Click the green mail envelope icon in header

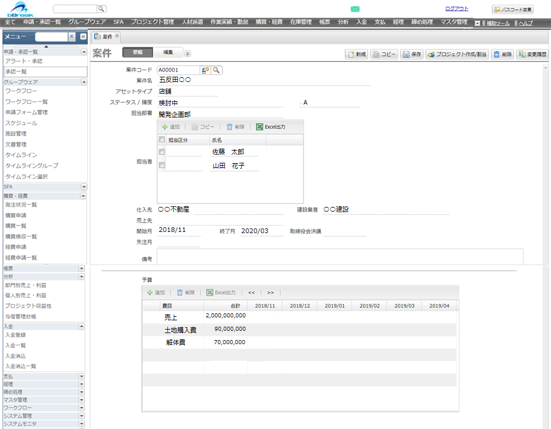click(x=355, y=9)
